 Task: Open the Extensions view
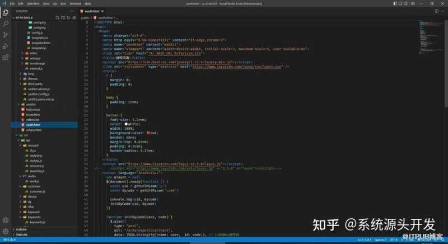coord(6,57)
